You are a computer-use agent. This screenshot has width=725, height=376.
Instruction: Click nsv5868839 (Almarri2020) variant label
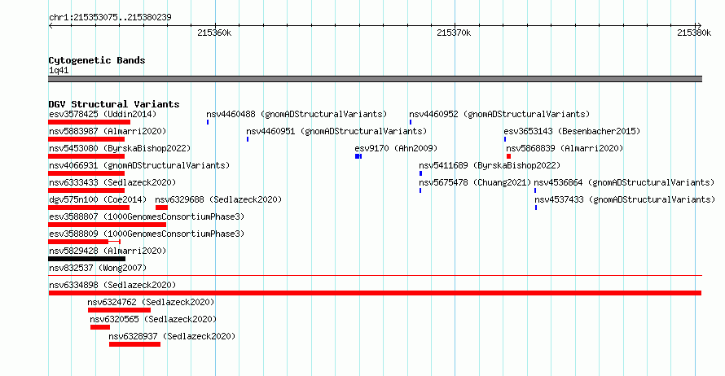point(565,148)
